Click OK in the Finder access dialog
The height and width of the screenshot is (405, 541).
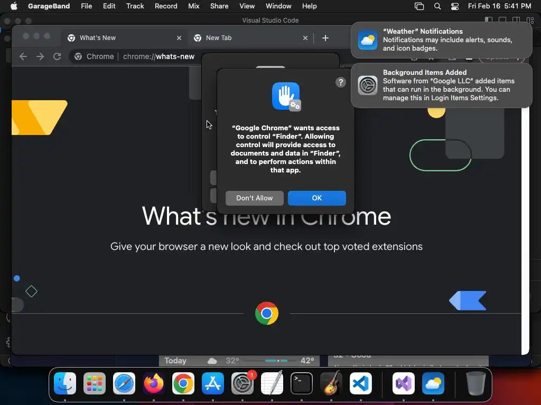(x=317, y=198)
